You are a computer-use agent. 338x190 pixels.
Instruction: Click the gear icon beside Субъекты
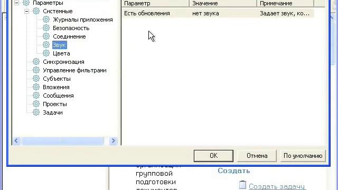[x=36, y=79]
